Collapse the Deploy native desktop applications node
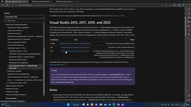Image resolution: width=191 pixels, height=107 pixels. click(5, 25)
